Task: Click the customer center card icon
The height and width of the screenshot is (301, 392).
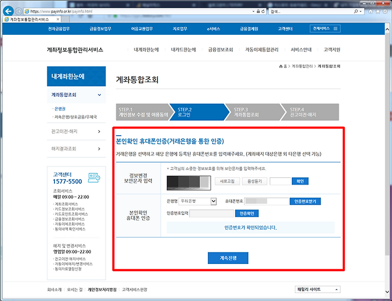Action: click(94, 177)
